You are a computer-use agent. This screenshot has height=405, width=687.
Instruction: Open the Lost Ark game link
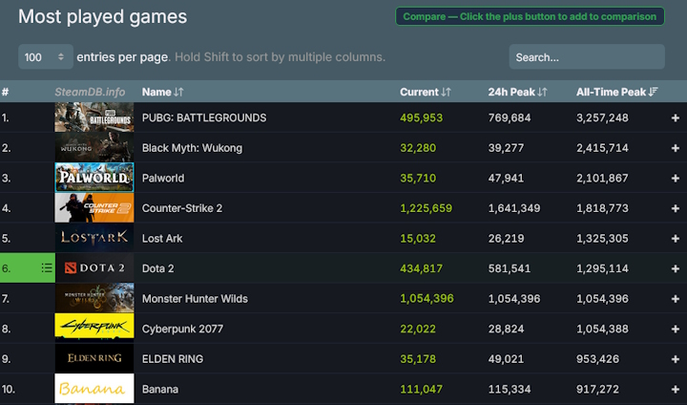(162, 238)
